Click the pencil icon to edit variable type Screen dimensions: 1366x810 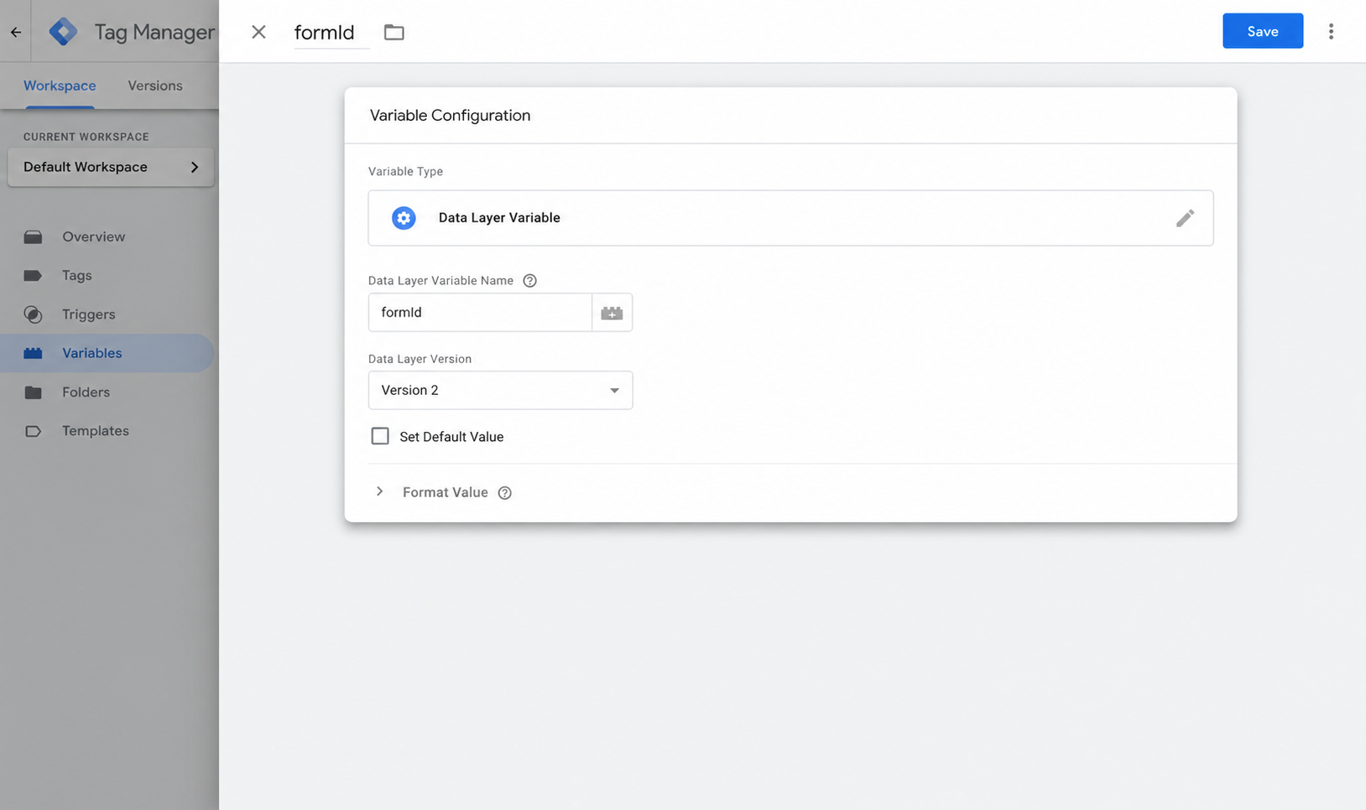pos(1184,218)
